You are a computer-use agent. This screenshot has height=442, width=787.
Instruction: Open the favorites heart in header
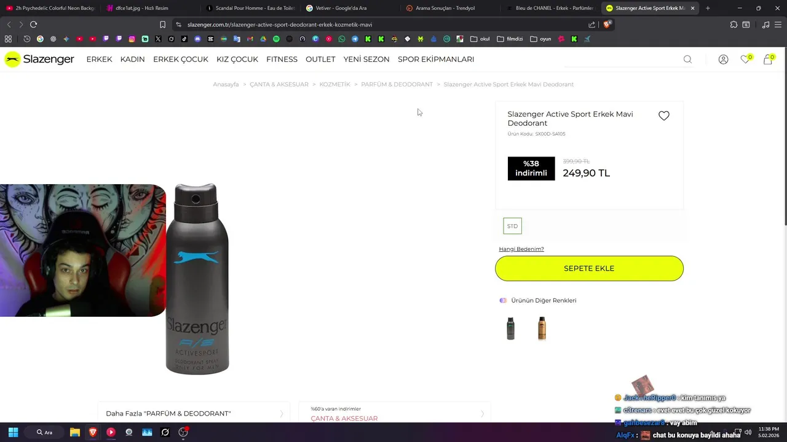745,59
